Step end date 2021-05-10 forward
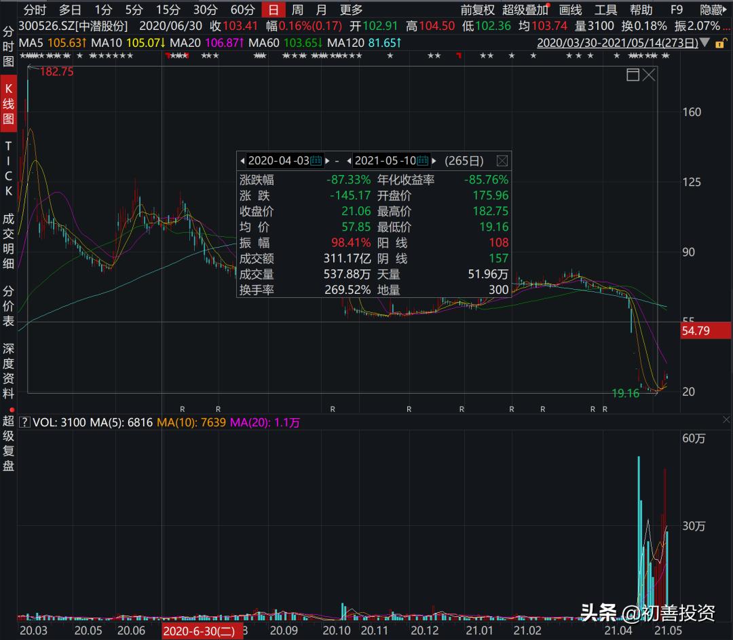Image resolution: width=733 pixels, height=640 pixels. point(434,161)
